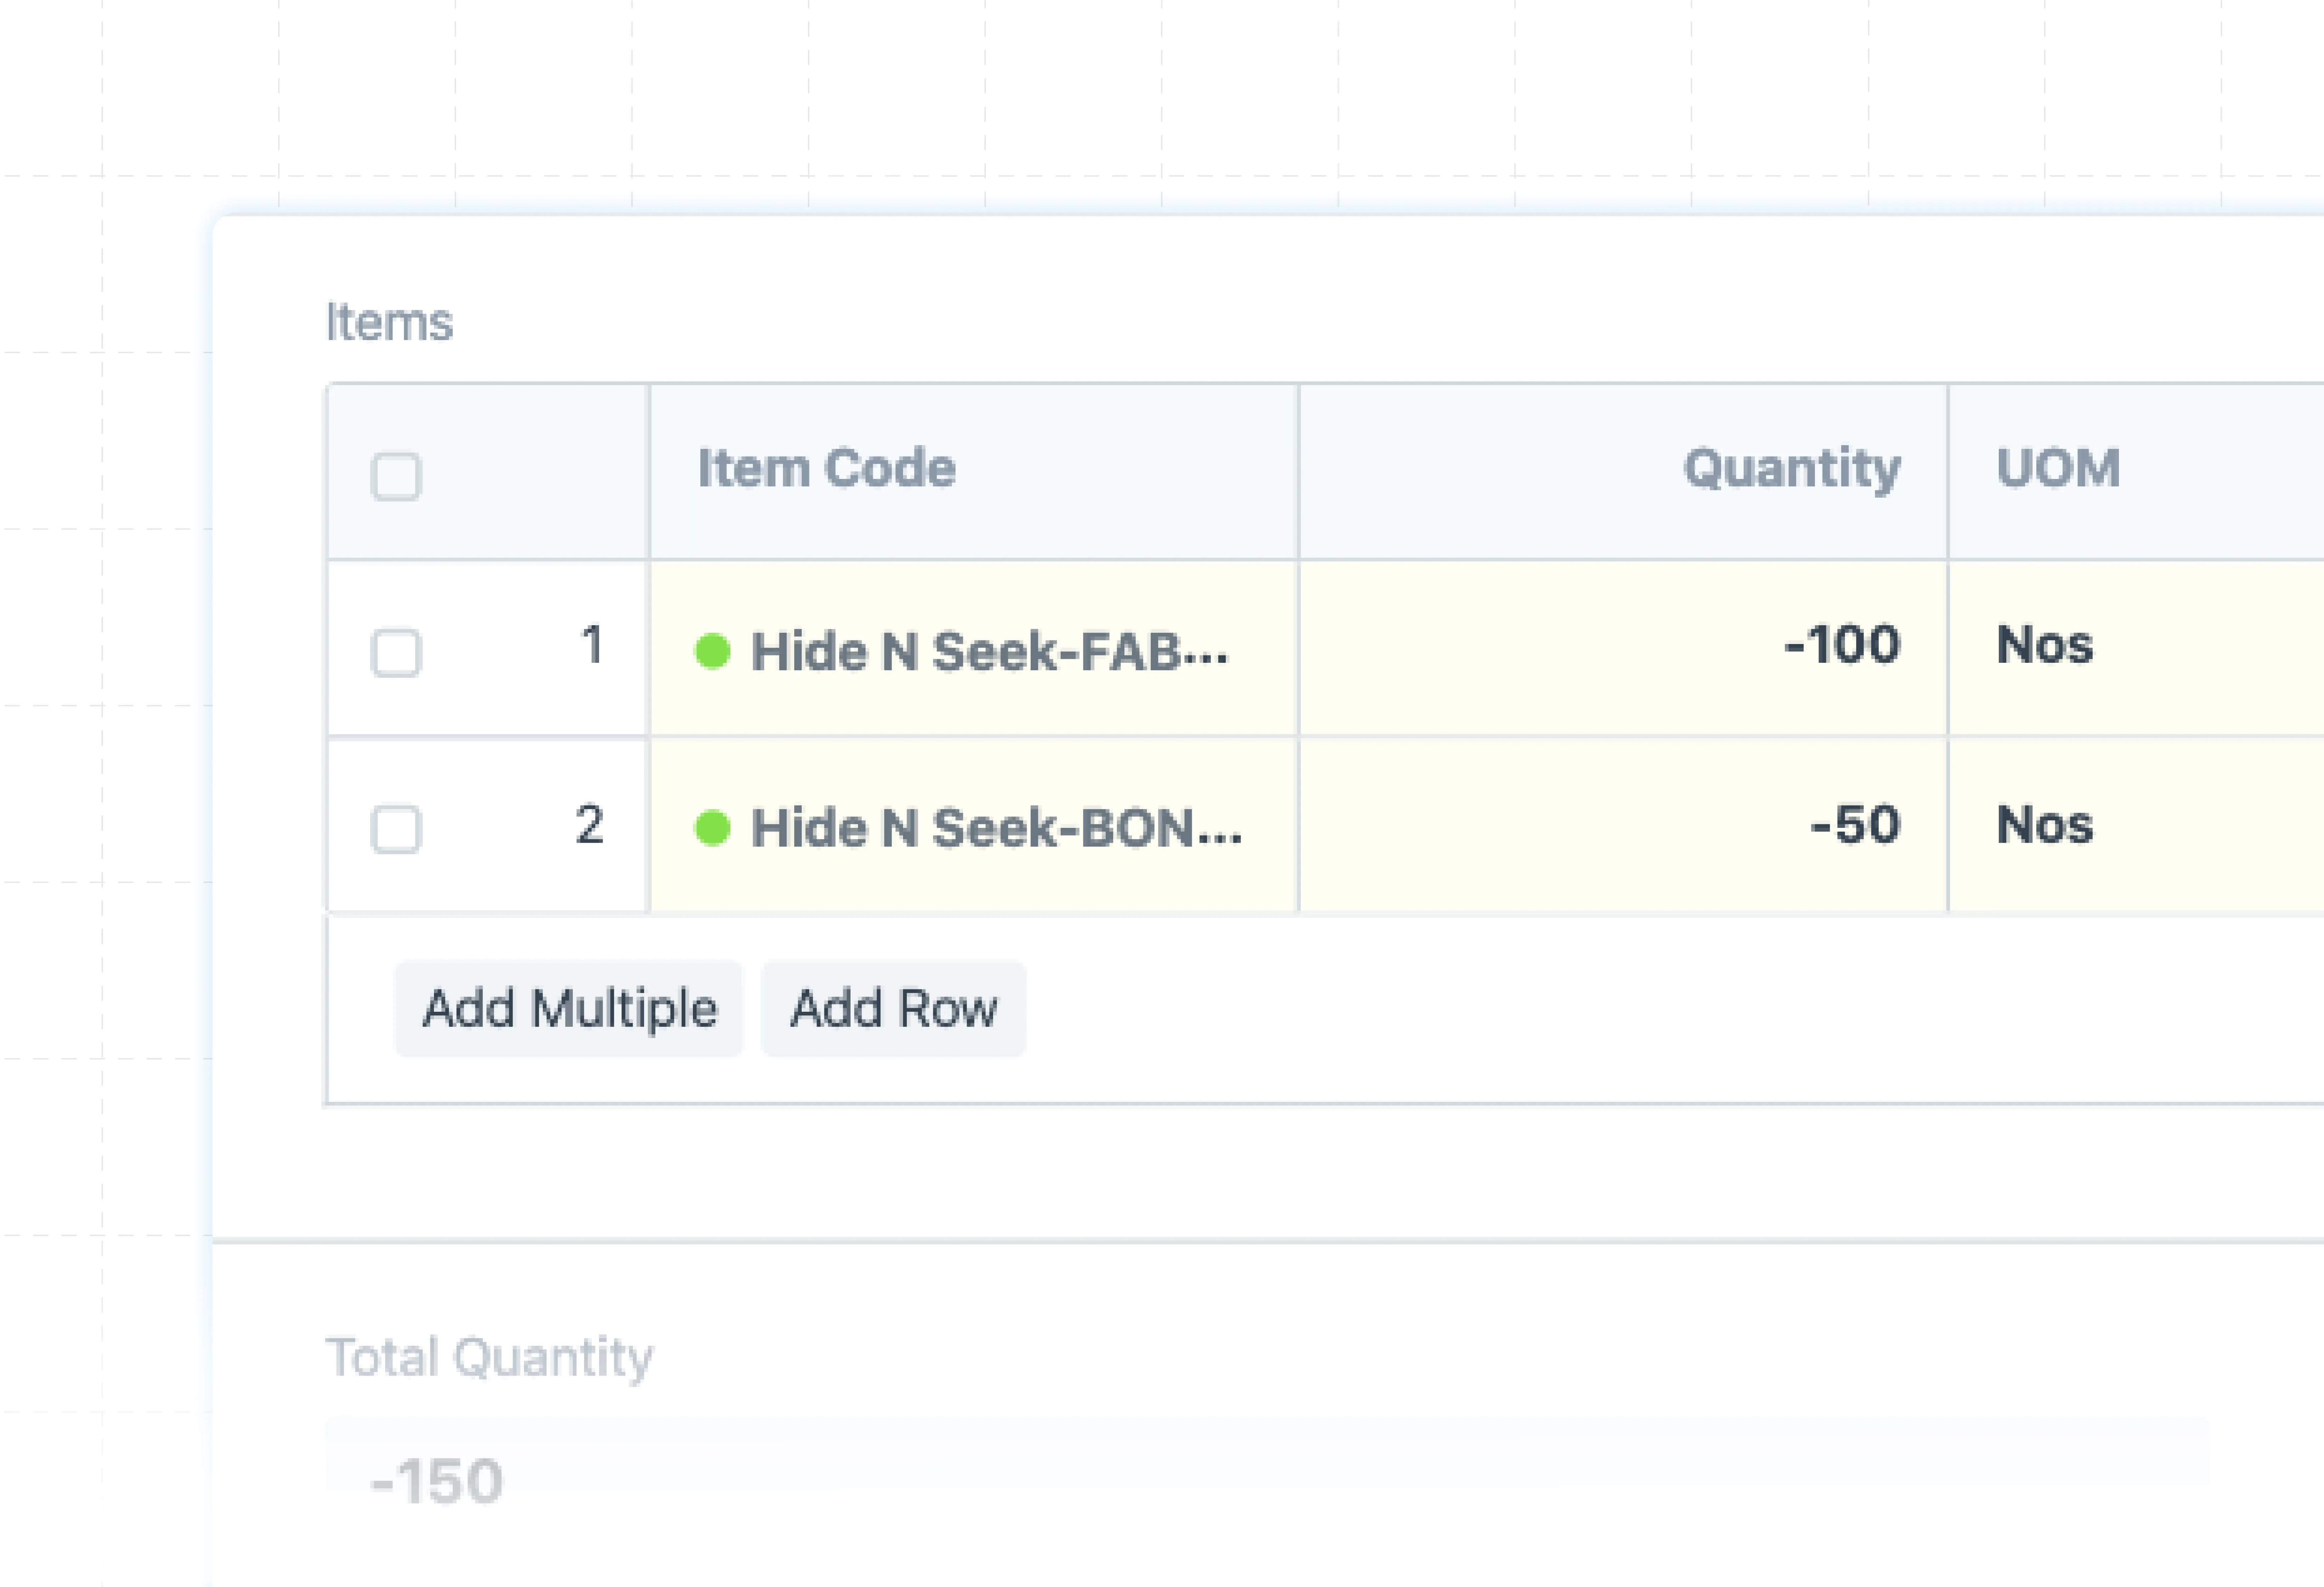The width and height of the screenshot is (2324, 1587).
Task: Check the checkbox for row 2
Action: coord(396,829)
